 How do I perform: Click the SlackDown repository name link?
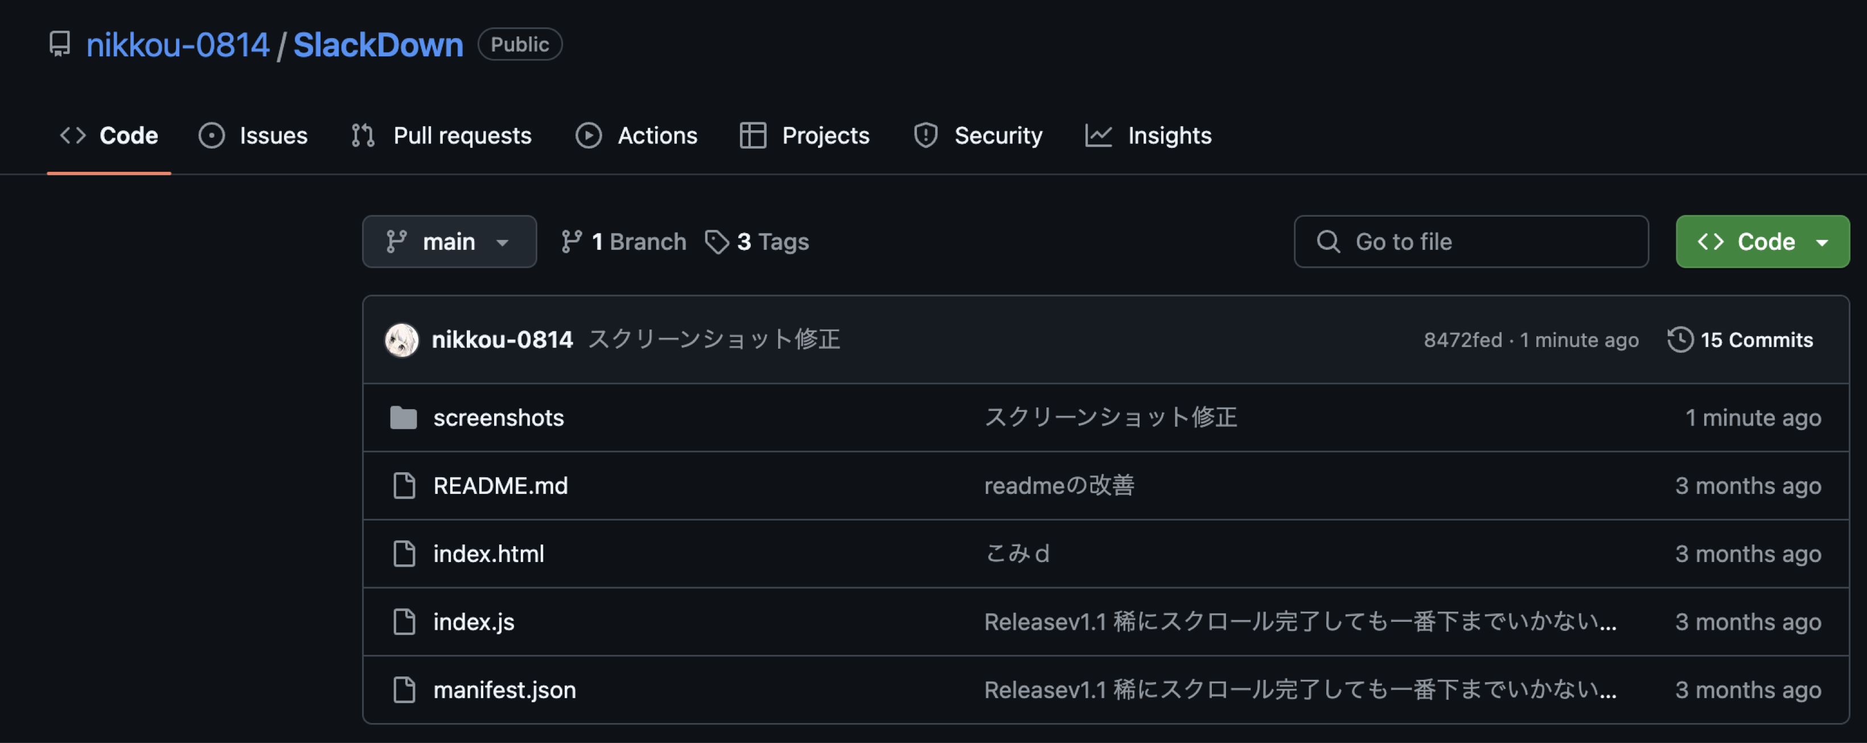tap(377, 45)
